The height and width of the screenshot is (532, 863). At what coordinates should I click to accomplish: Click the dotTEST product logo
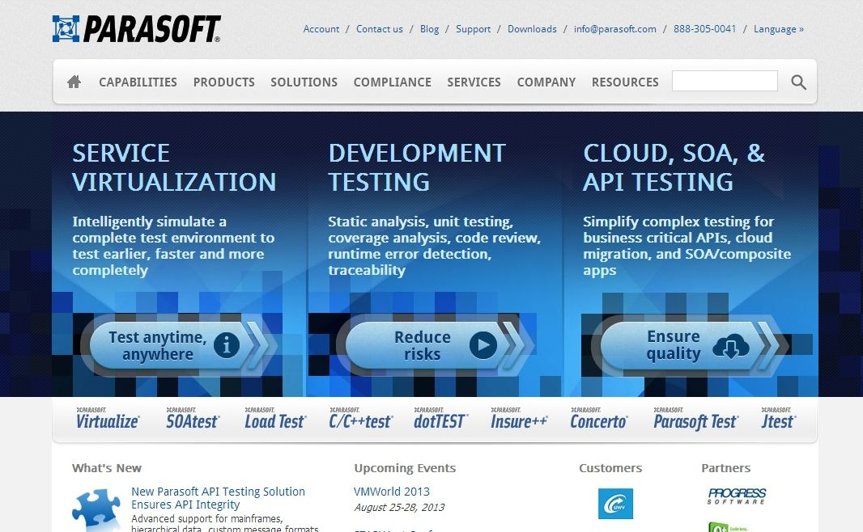tap(440, 418)
